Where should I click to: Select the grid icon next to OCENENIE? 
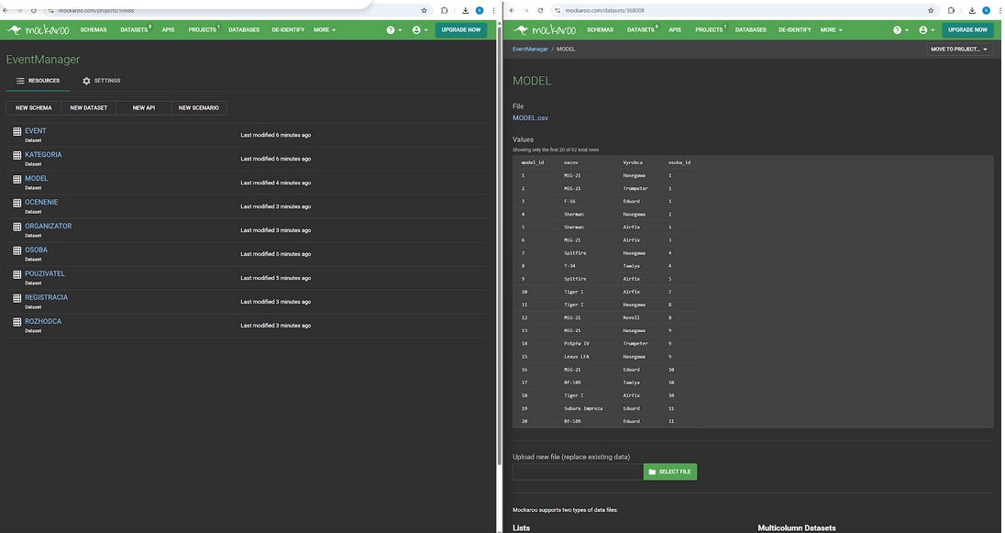pyautogui.click(x=17, y=204)
